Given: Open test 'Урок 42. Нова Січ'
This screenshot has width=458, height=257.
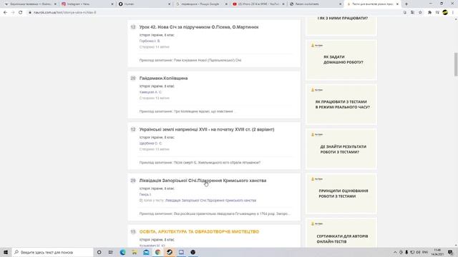Looking at the screenshot, I should click(x=199, y=27).
